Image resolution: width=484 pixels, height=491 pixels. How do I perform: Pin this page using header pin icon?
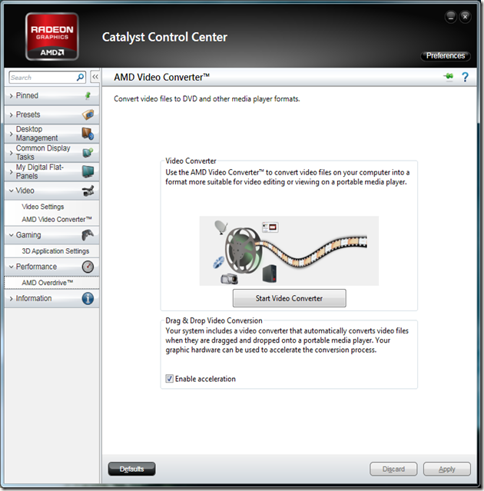click(x=449, y=76)
